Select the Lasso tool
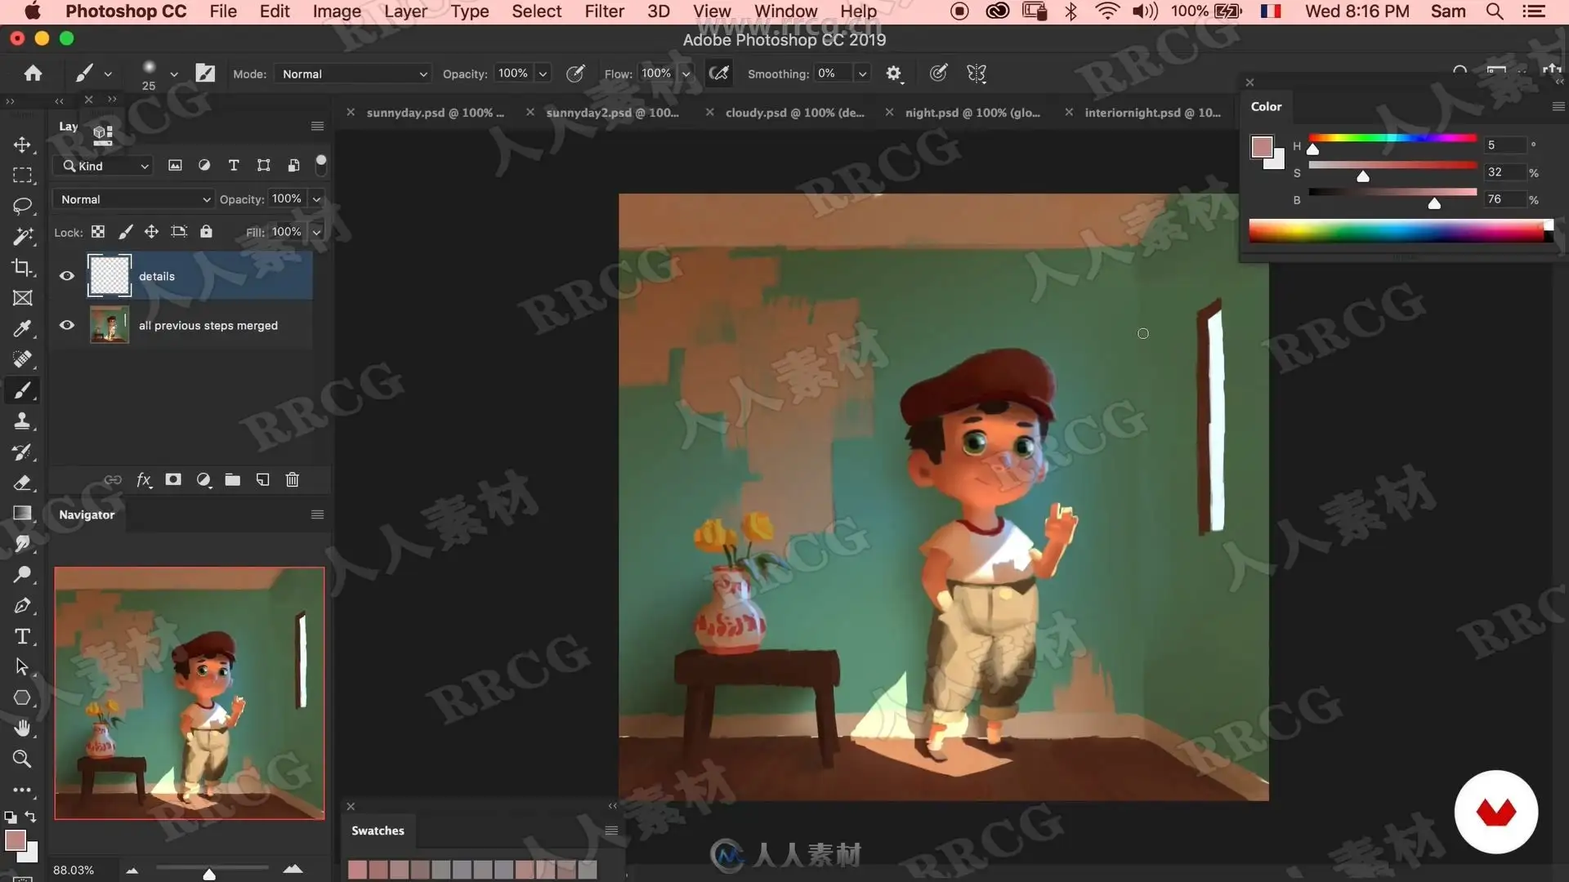 coord(22,206)
